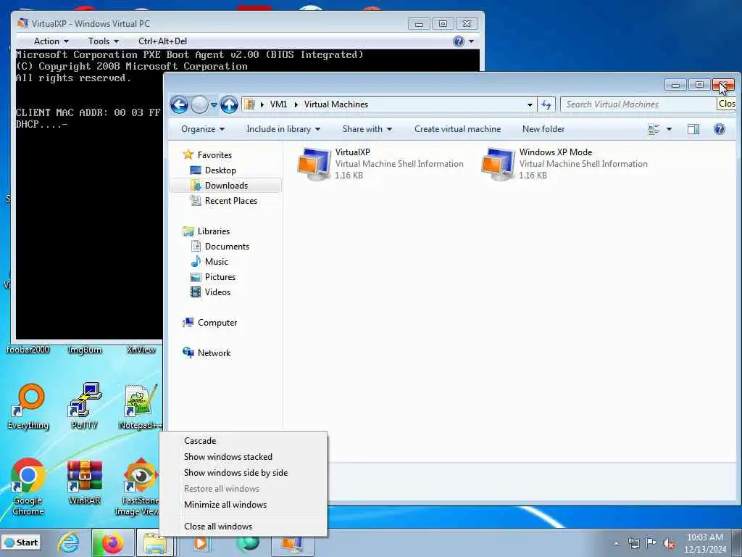742x557 pixels.
Task: Minimize the VirtualXP Virtual PC window
Action: point(419,24)
